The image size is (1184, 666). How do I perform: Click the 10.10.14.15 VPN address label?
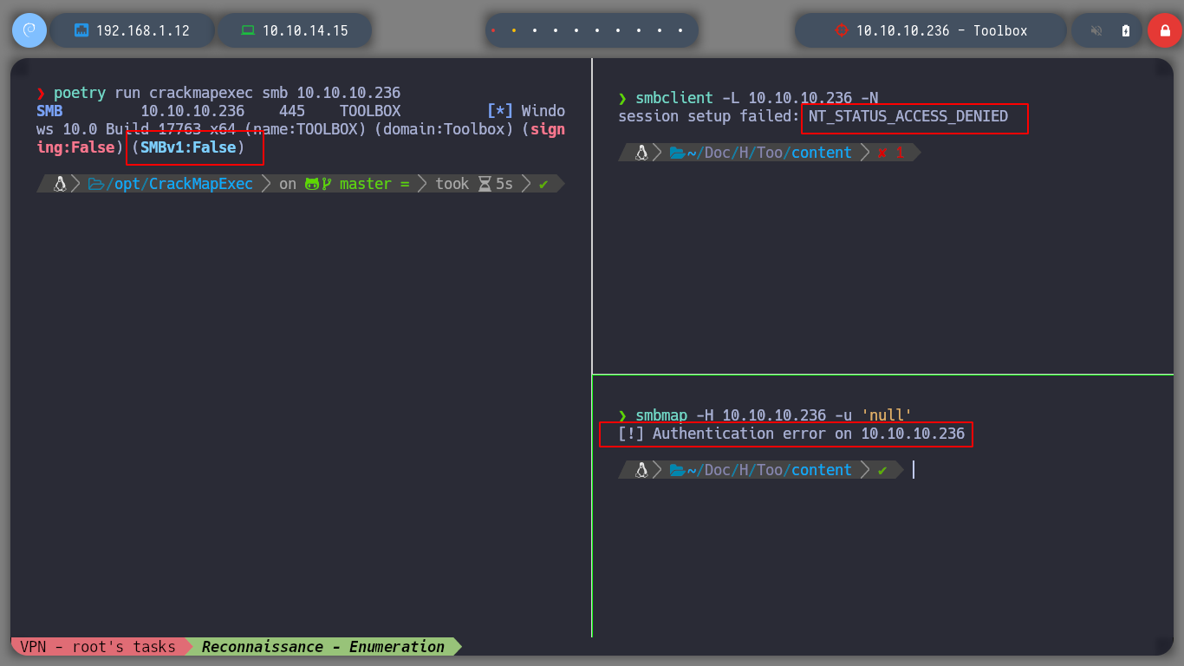305,30
